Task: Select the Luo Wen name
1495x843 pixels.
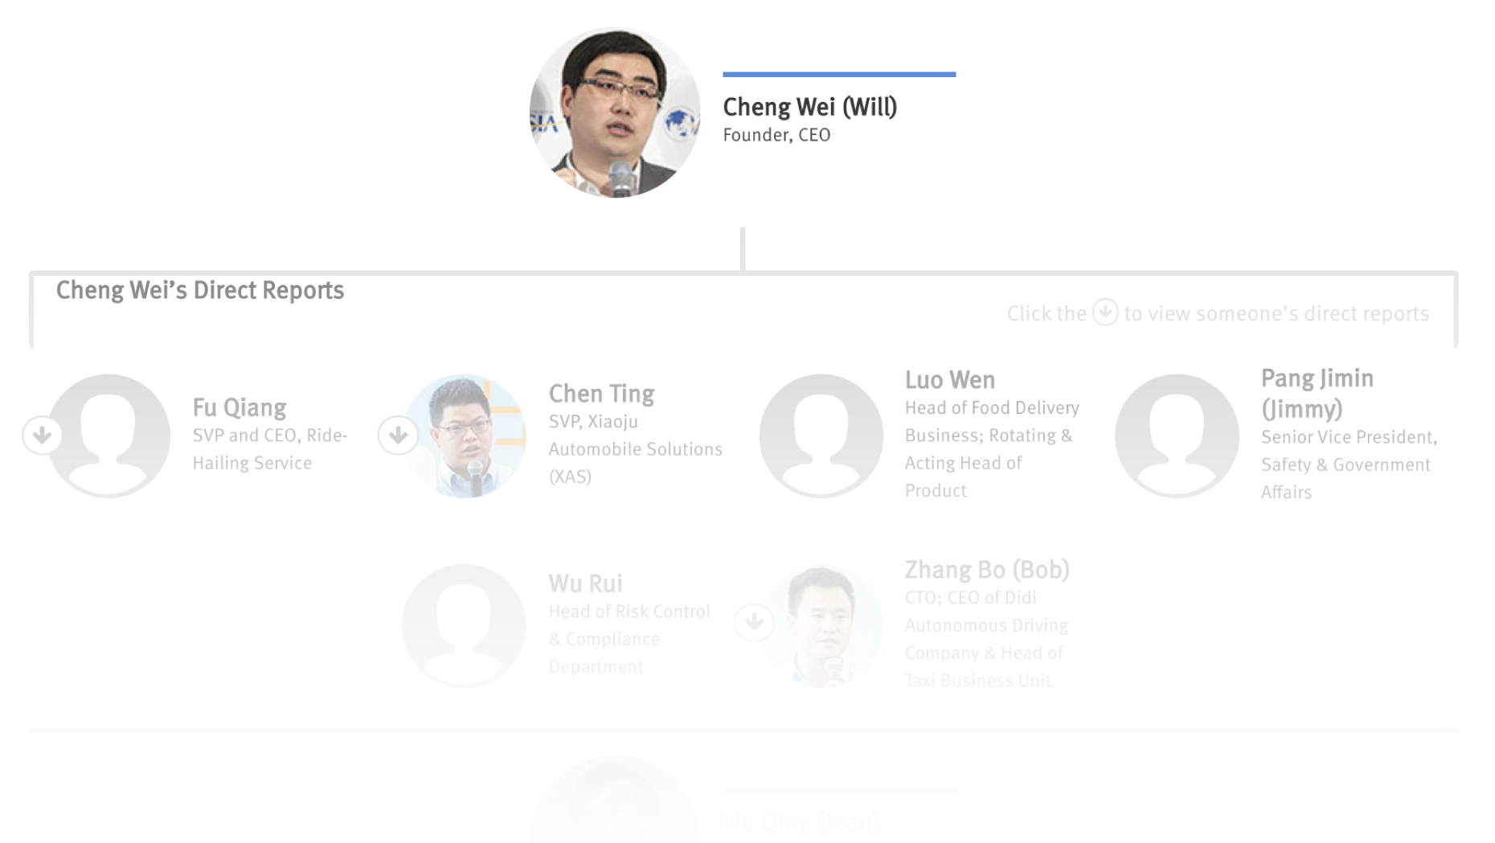Action: [950, 379]
